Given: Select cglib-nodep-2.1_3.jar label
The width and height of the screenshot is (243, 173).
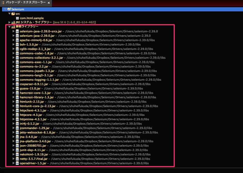Looking at the screenshot, I should pos(35,49).
